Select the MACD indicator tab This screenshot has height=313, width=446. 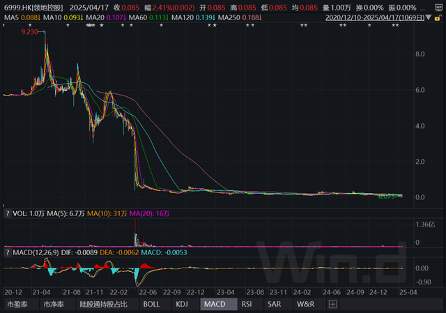click(x=215, y=304)
